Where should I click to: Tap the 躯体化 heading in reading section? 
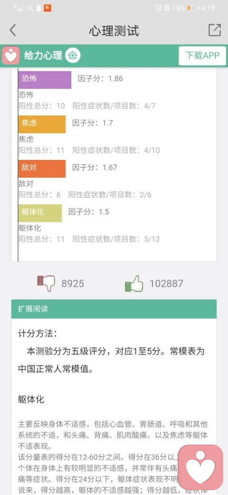coord(31,399)
